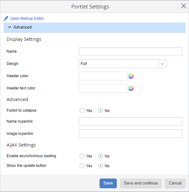This screenshot has width=189, height=192.
Task: Open the Header text color picker wheel
Action: (x=131, y=88)
